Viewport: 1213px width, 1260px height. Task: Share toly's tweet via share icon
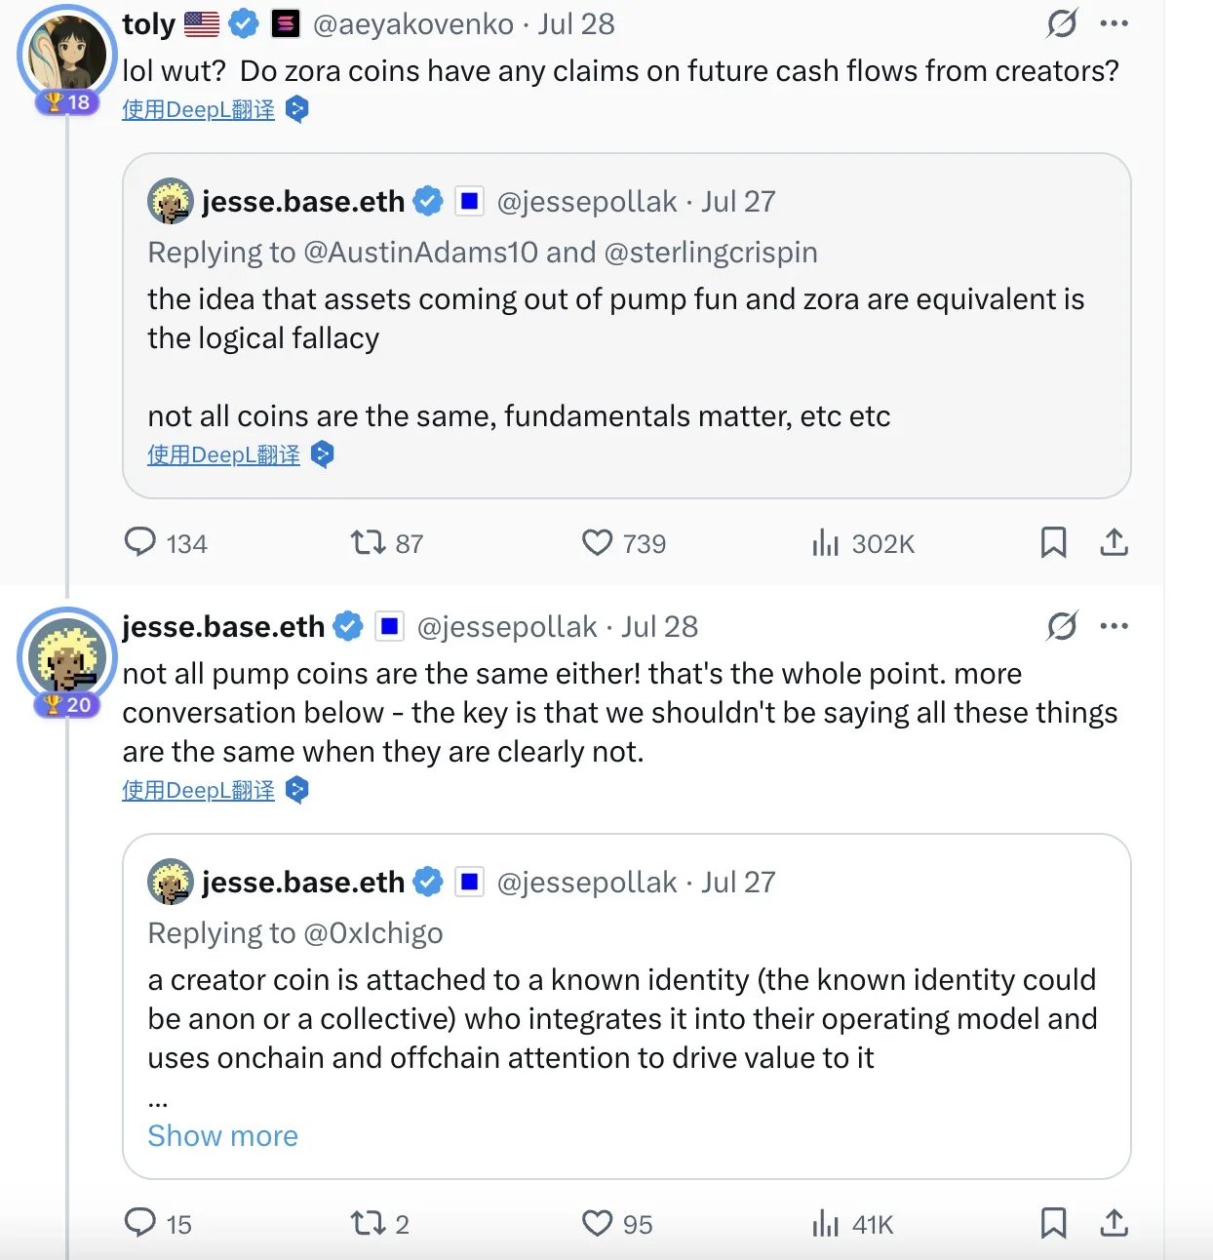(x=1114, y=542)
